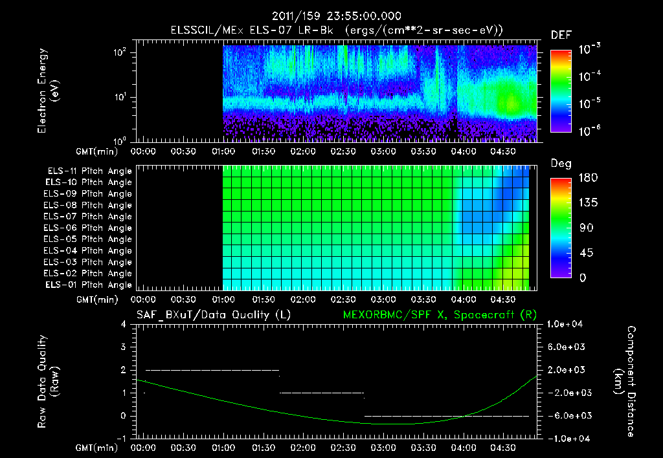Click the 10^1 energy axis tick label

pos(120,97)
